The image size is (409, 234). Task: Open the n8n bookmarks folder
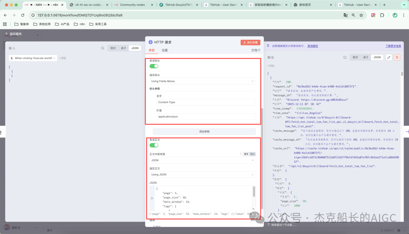click(79, 24)
